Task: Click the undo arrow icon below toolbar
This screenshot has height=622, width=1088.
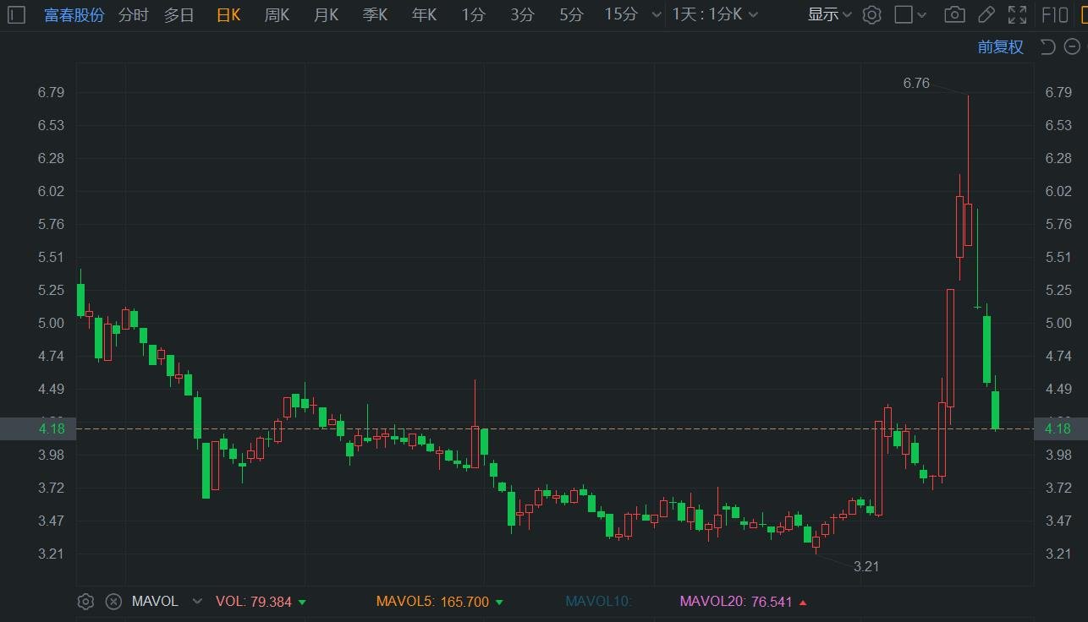Action: tap(1047, 46)
